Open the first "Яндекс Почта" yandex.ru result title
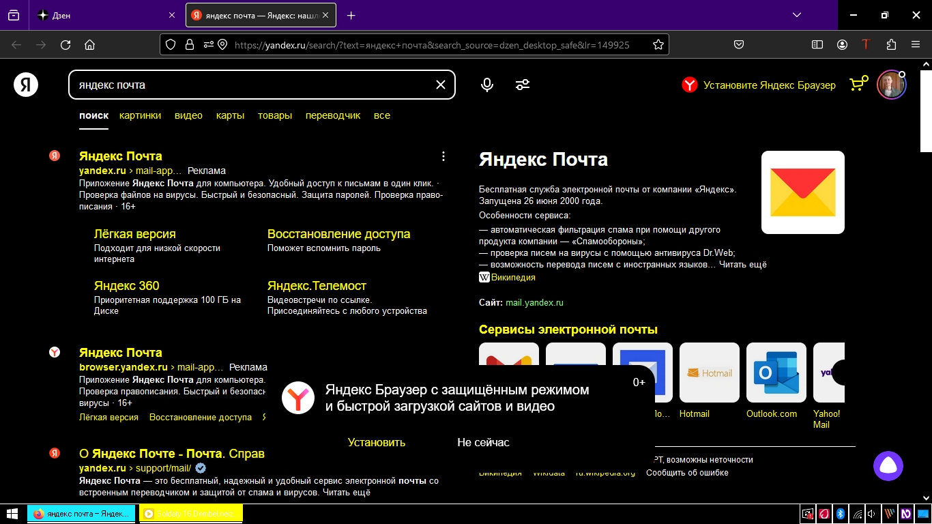The height and width of the screenshot is (524, 932). (x=121, y=156)
